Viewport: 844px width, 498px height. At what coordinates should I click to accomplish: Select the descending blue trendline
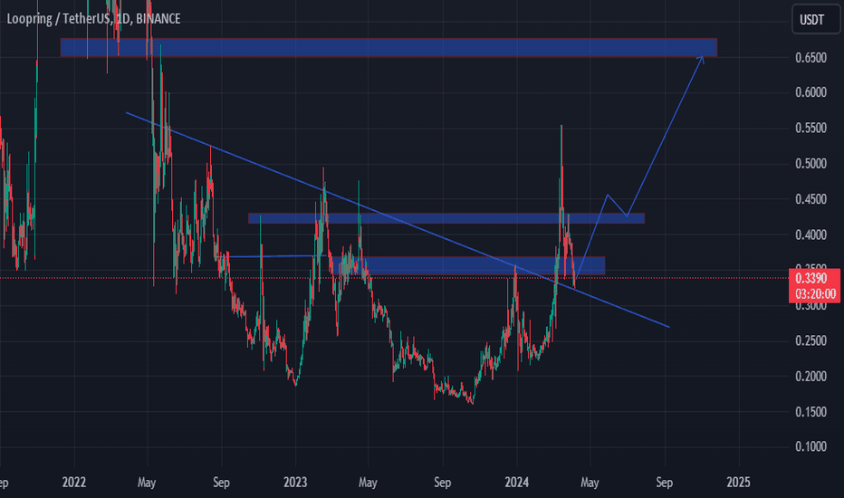[398, 220]
